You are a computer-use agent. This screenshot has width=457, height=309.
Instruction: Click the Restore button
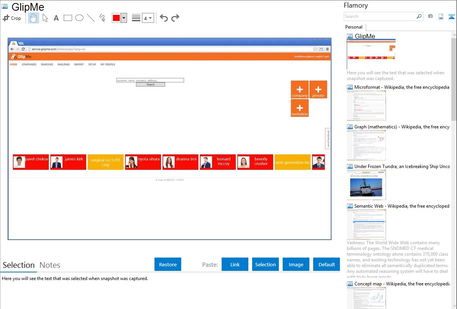(168, 264)
